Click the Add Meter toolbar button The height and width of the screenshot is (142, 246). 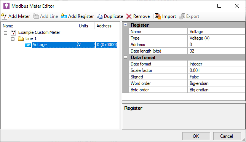coord(16,16)
